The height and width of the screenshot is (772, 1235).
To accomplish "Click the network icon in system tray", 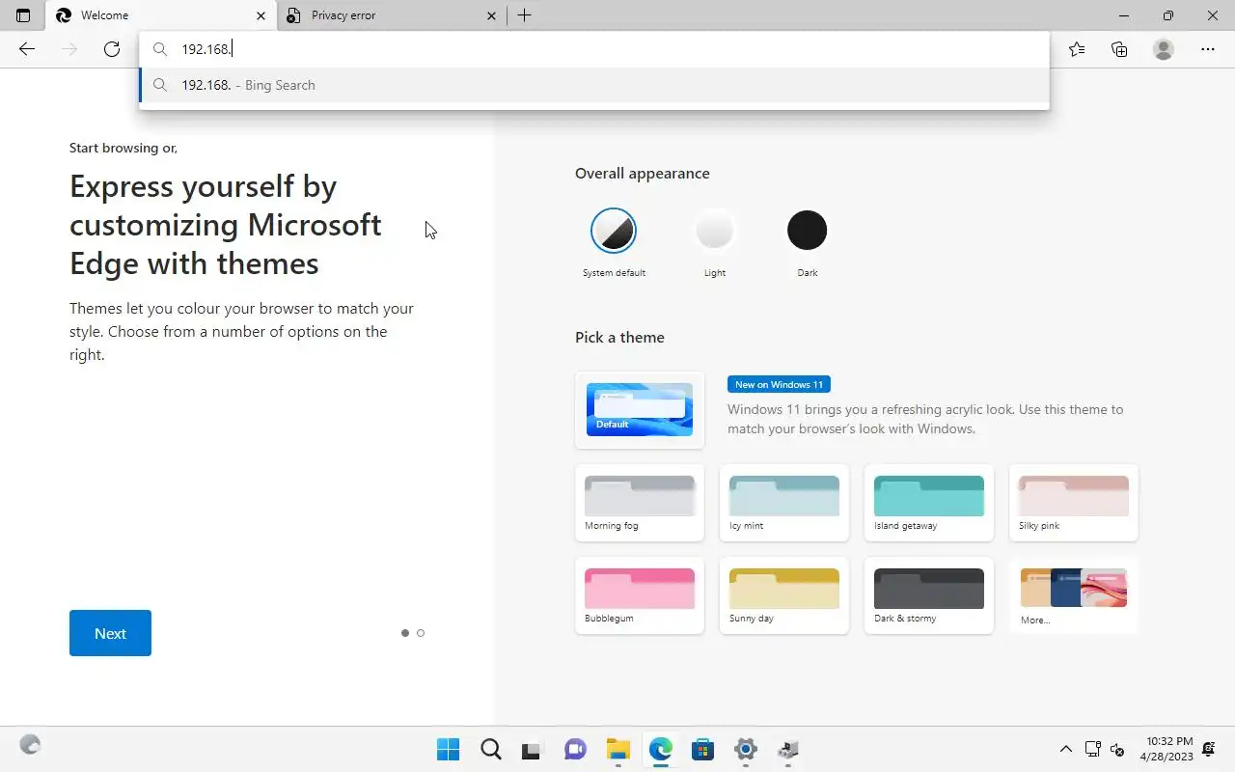I will [1093, 749].
